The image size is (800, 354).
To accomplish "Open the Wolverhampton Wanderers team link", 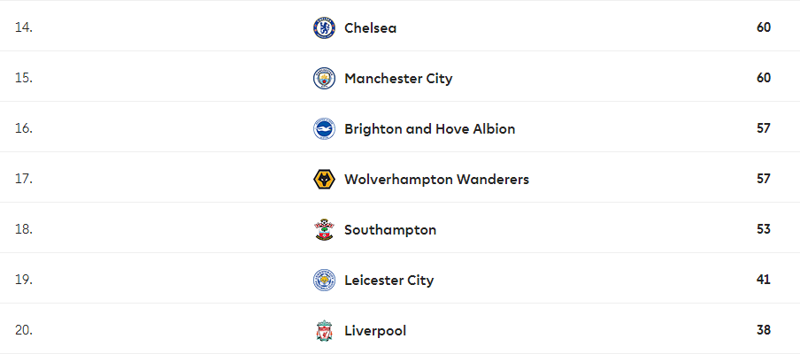I will coord(437,179).
